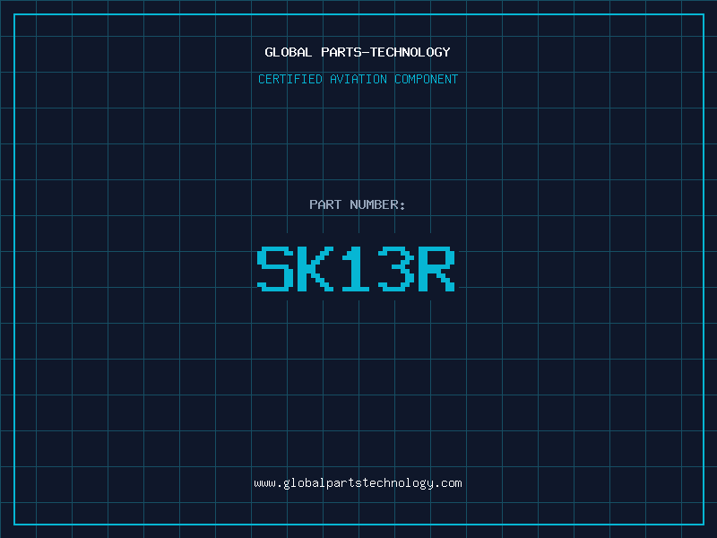Click the SK13R part number
The width and height of the screenshot is (717, 538).
click(356, 268)
